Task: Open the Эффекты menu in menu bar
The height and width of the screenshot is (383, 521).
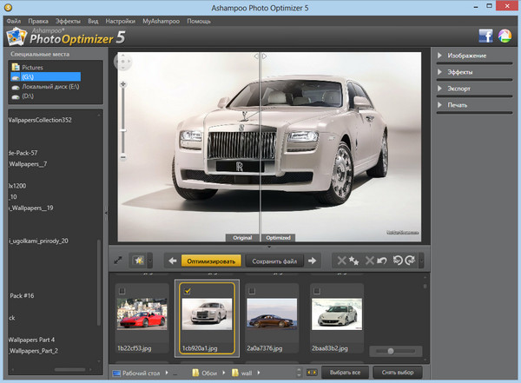Action: coord(68,21)
